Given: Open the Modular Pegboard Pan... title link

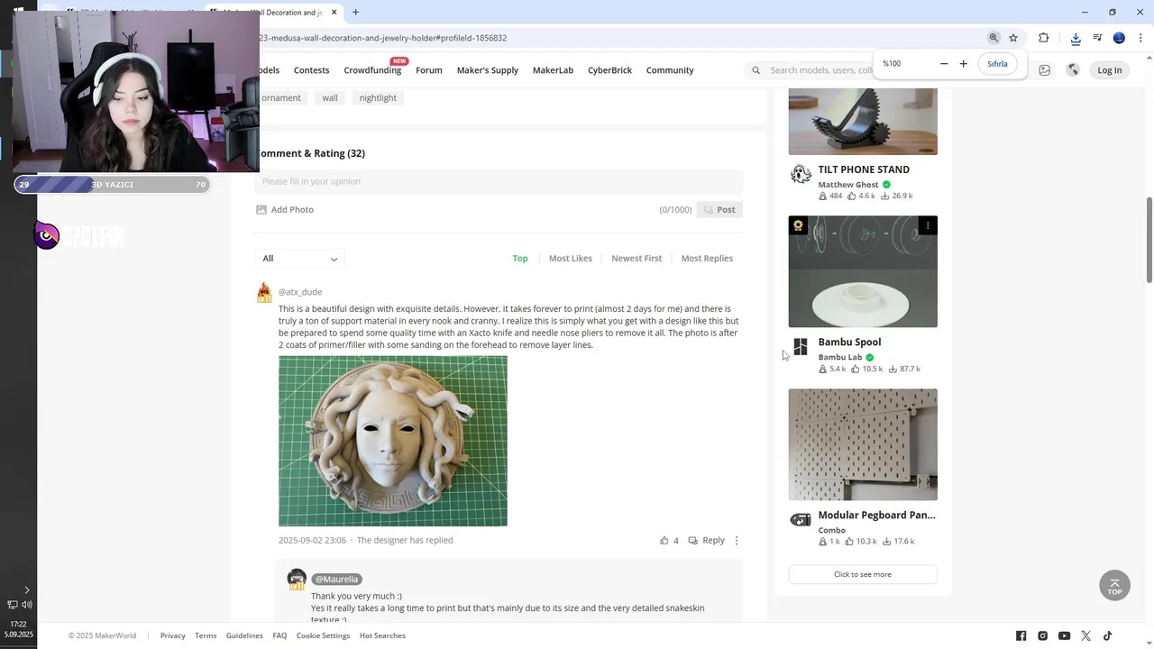Looking at the screenshot, I should (x=876, y=516).
